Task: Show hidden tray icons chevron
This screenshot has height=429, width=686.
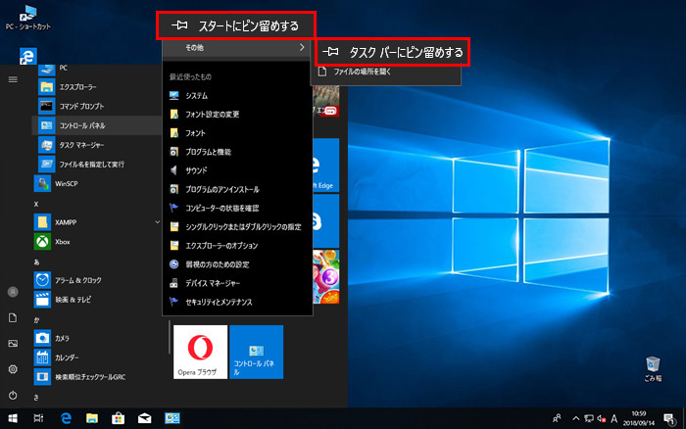Action: click(576, 418)
